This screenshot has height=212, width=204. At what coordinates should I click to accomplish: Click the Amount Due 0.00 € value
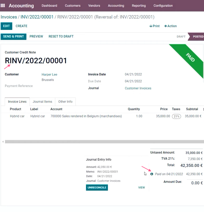coord(197,183)
